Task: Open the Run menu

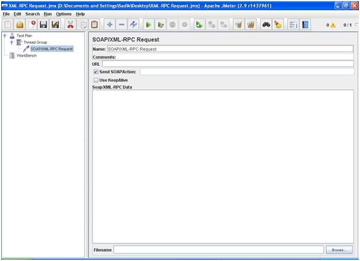Action: click(x=48, y=14)
